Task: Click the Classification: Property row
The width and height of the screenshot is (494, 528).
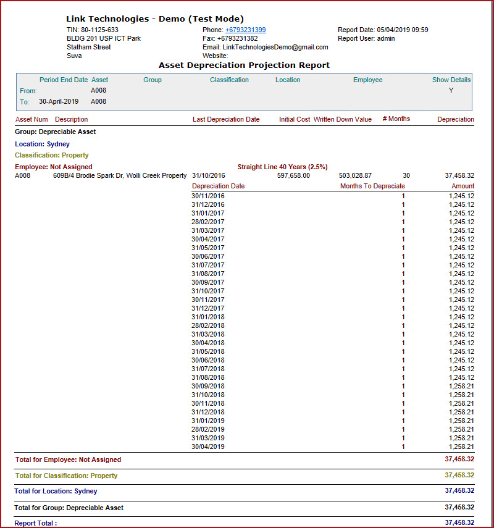Action: 51,155
